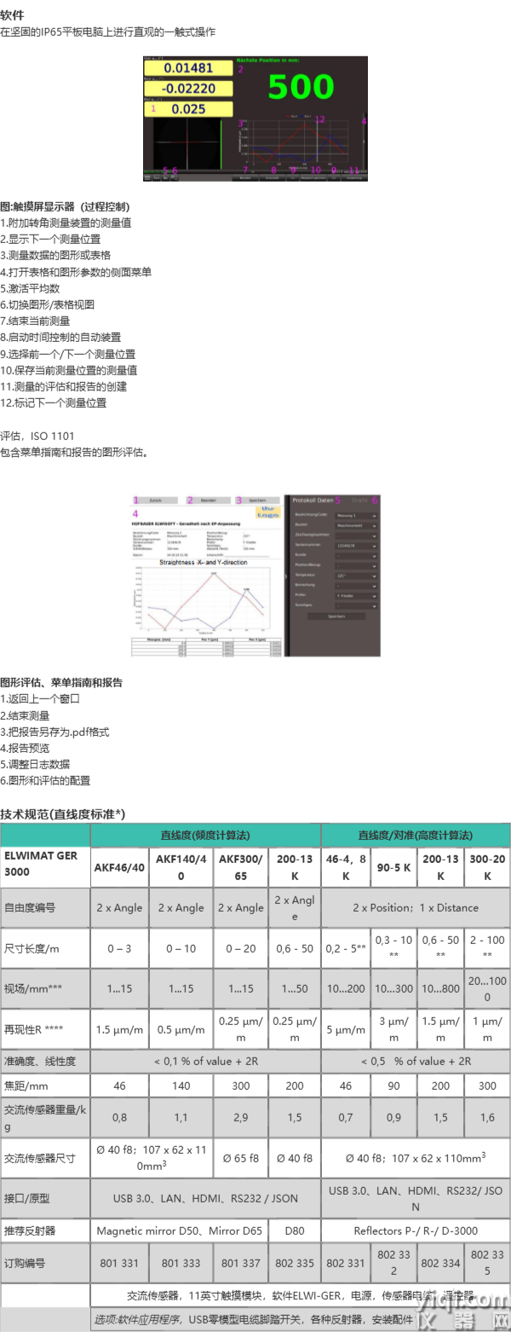
Task: Click the sensor weight cell '2,9'
Action: (x=240, y=1117)
